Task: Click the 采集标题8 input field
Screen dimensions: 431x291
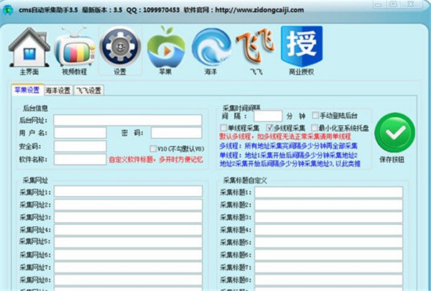Action: [329, 280]
